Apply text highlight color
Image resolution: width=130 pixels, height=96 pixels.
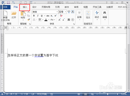coord(40,20)
